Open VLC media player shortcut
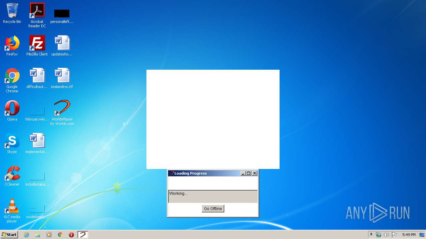Viewport: 426px width, 239px height. click(12, 210)
